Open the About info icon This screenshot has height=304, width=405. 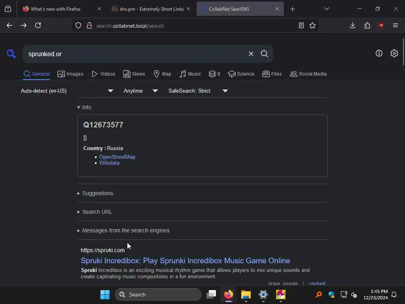pos(379,53)
